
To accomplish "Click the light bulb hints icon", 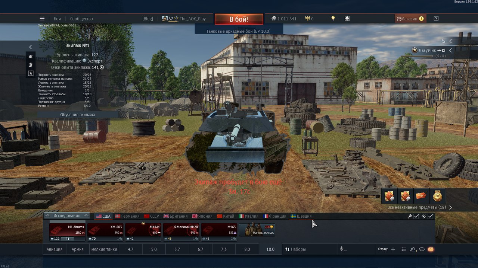I will tap(333, 19).
